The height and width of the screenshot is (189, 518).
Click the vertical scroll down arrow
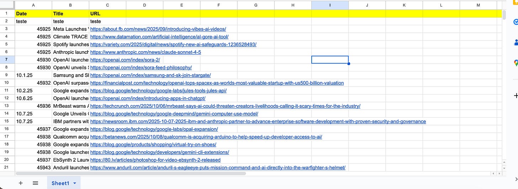504,168
